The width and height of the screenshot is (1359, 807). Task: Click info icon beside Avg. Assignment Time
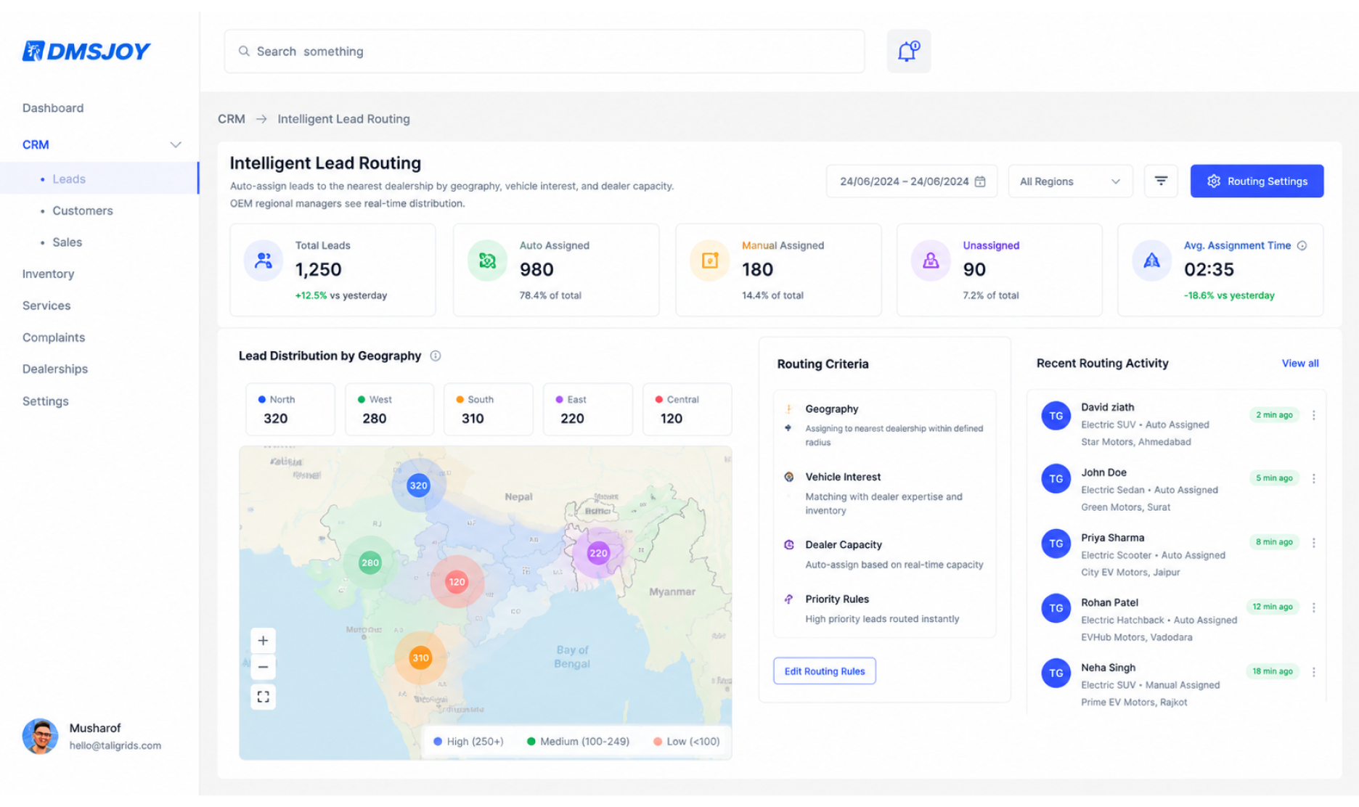(x=1302, y=245)
